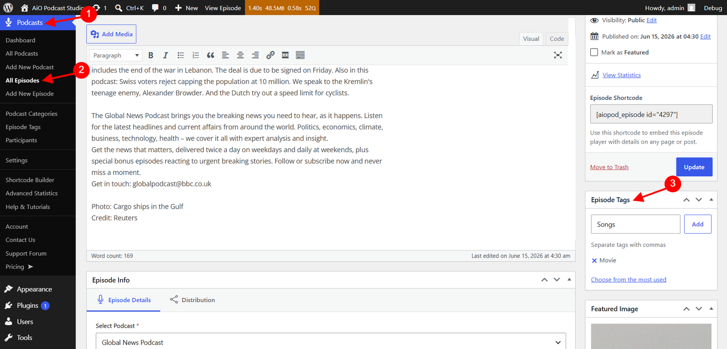Open the Episode Details tab
This screenshot has height=349, width=727.
point(124,300)
